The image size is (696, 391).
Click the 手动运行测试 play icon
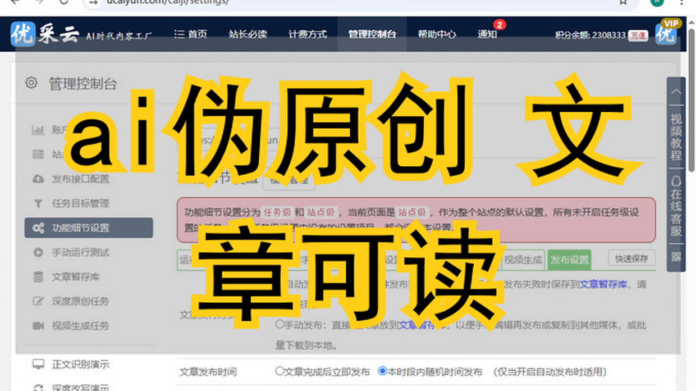click(38, 253)
